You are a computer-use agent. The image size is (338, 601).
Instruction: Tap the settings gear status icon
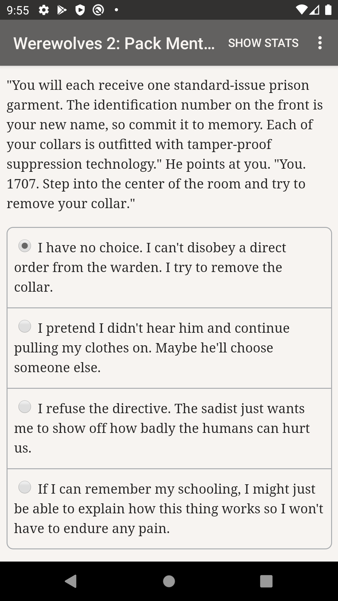[x=44, y=10]
